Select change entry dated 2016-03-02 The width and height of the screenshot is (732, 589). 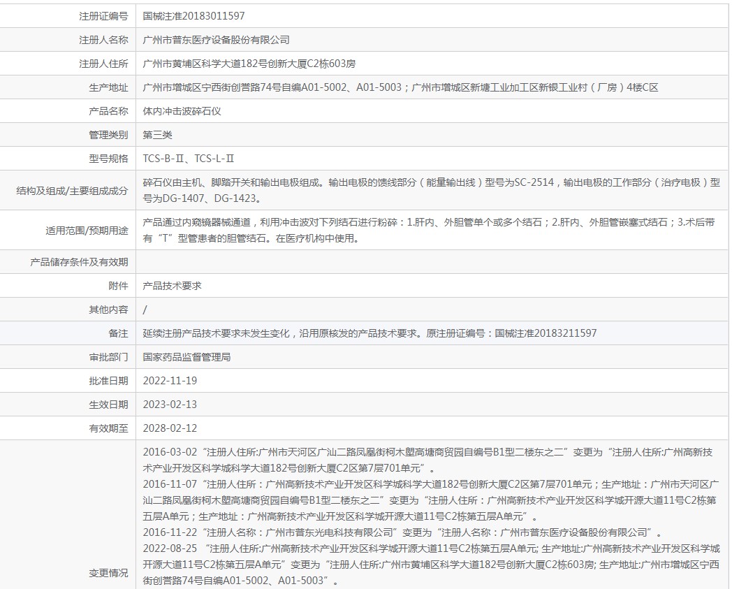pyautogui.click(x=427, y=460)
